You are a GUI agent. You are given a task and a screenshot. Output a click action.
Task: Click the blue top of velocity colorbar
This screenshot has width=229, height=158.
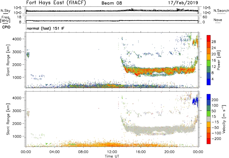pos(209,97)
